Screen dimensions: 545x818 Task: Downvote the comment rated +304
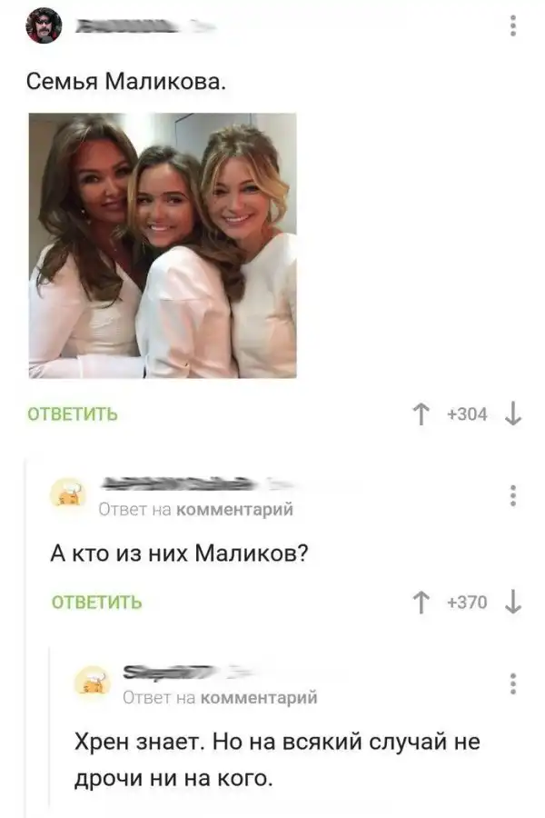pos(513,414)
